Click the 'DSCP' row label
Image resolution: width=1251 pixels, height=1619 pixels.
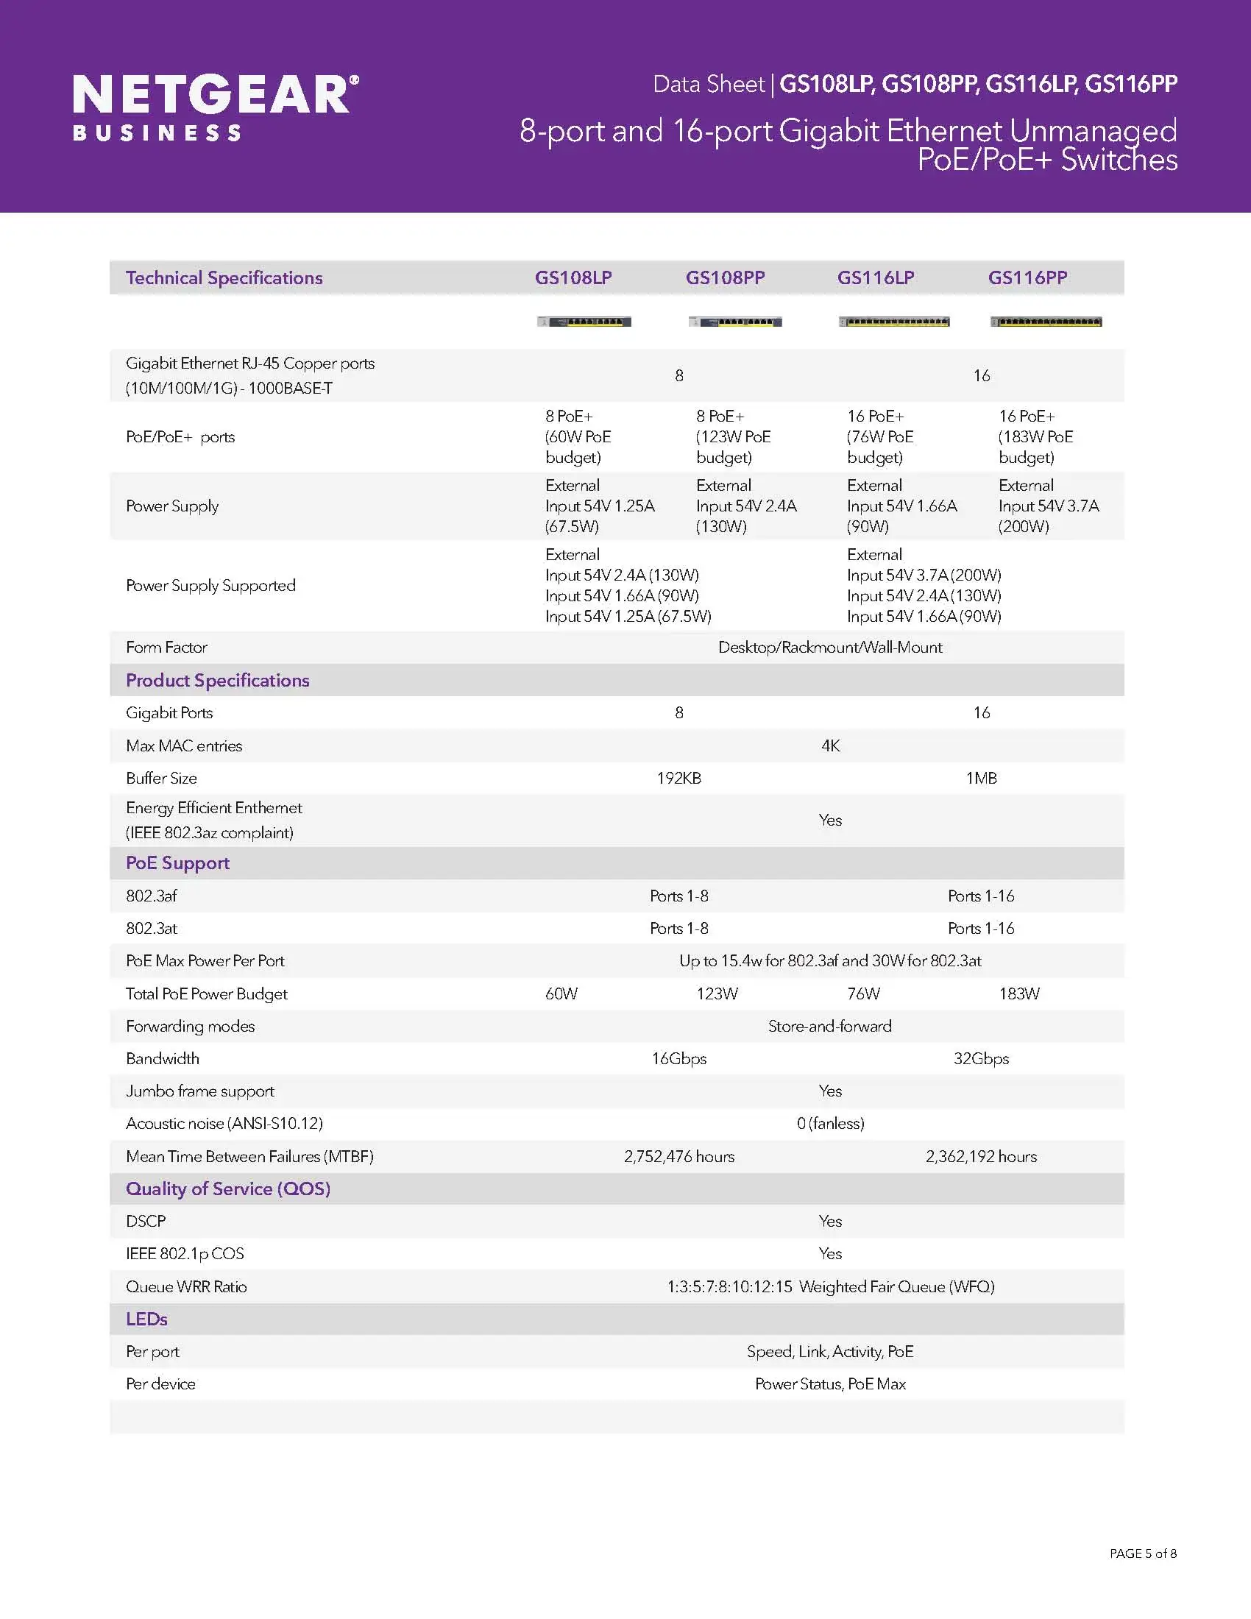[146, 1222]
